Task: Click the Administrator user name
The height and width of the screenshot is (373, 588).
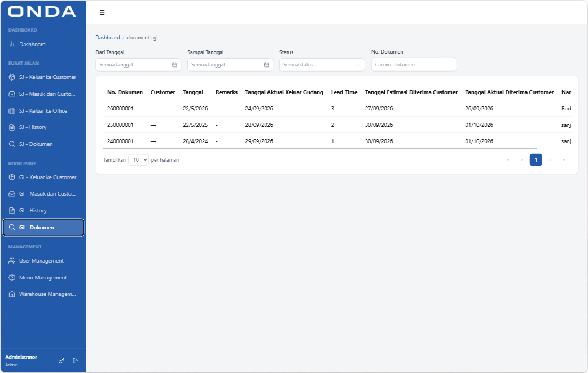Action: pyautogui.click(x=21, y=357)
